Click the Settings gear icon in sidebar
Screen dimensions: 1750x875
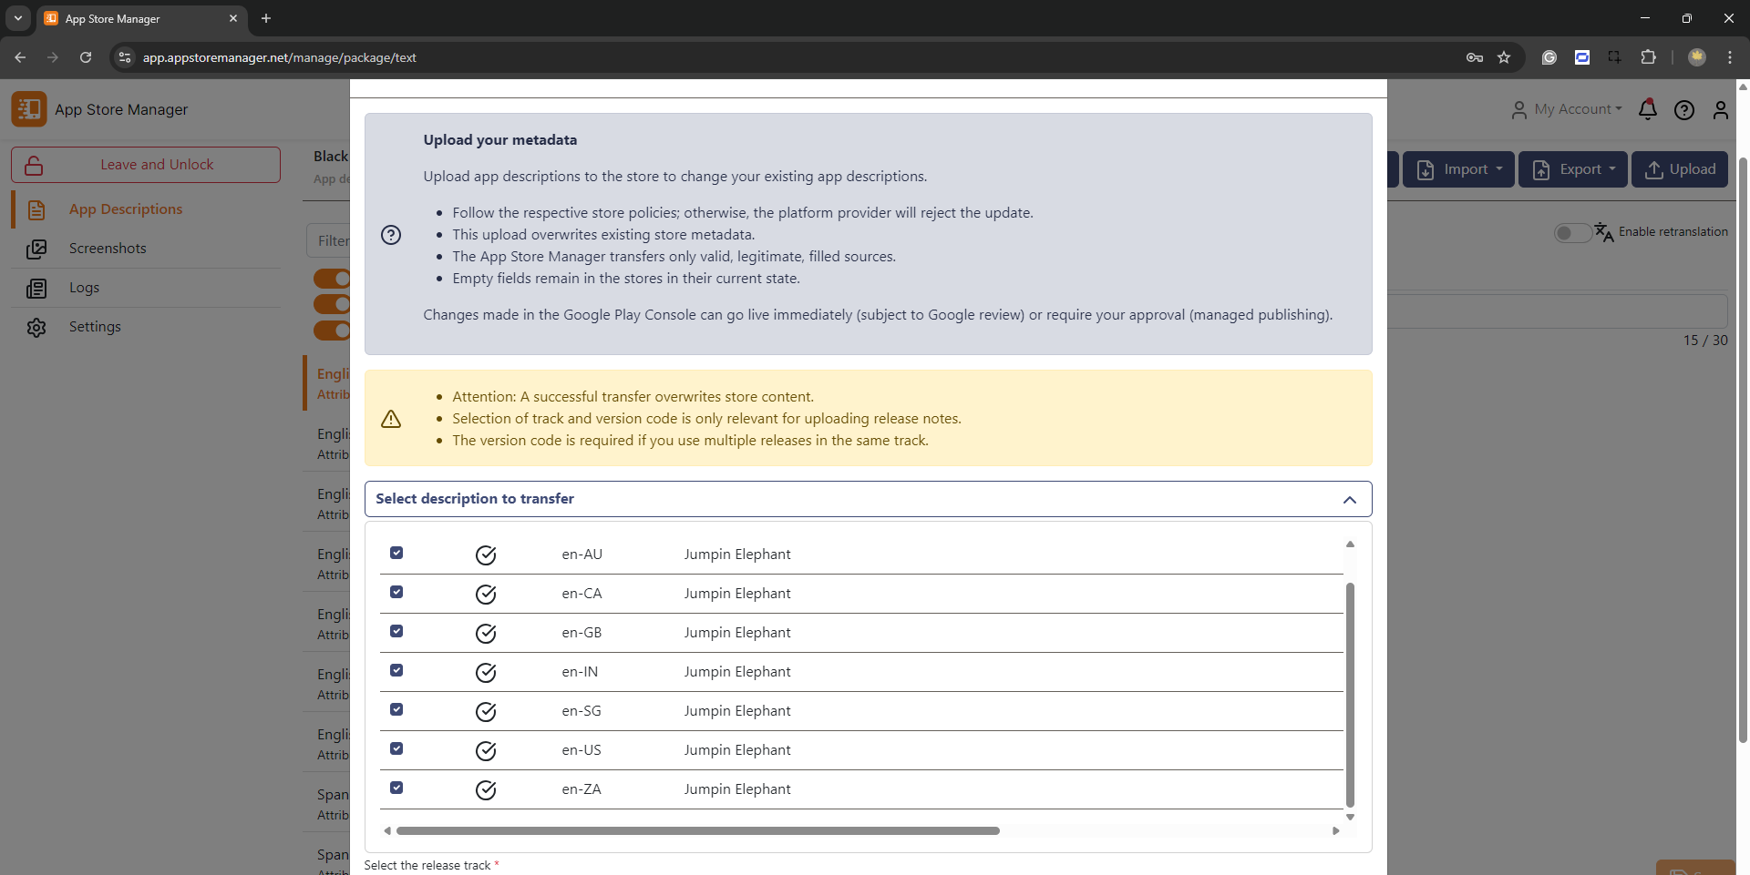pyautogui.click(x=36, y=327)
